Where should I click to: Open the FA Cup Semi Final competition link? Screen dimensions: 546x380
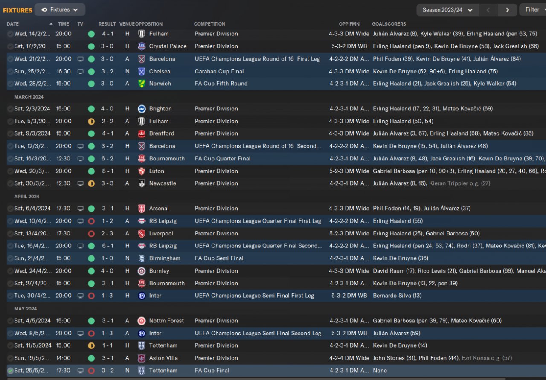coord(219,258)
